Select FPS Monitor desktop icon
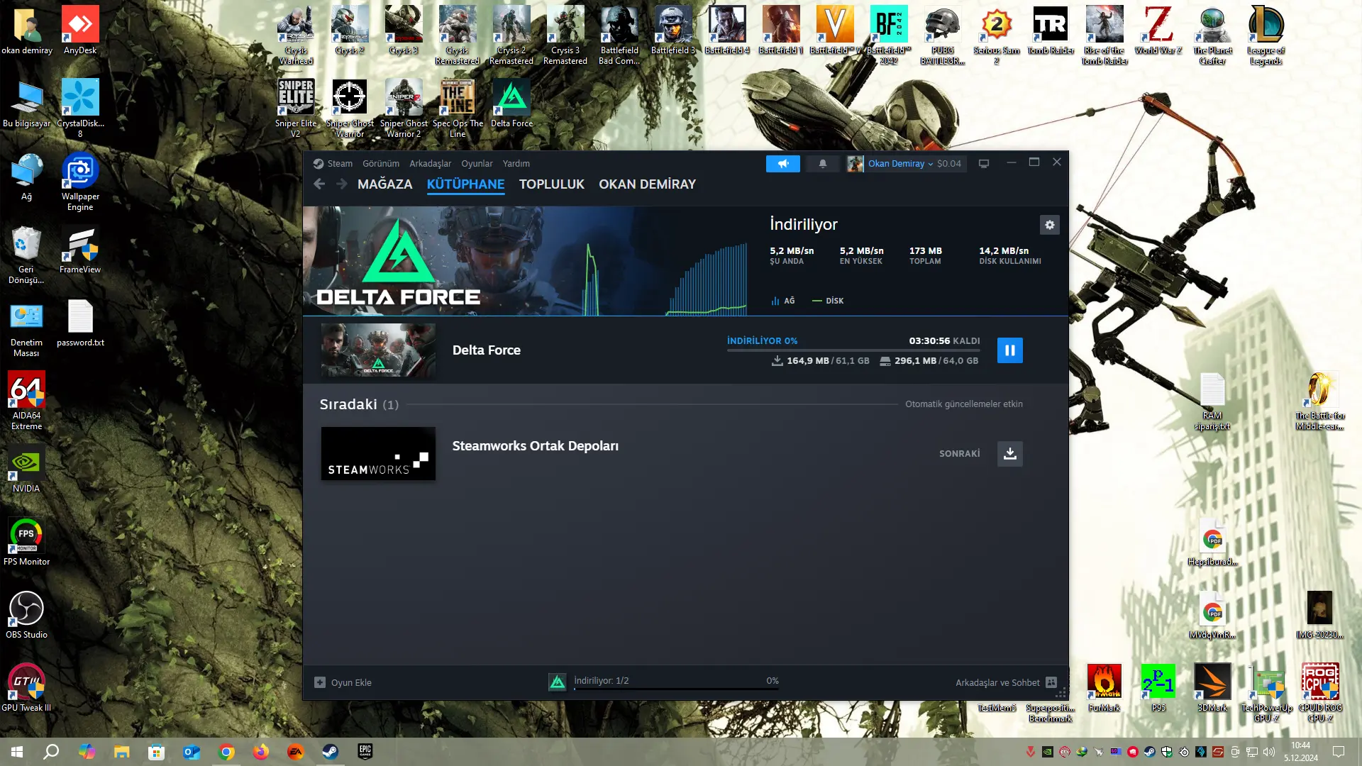 point(26,542)
